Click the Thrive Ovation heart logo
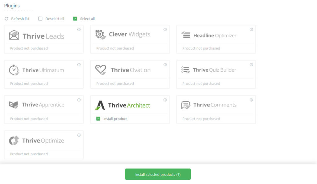The width and height of the screenshot is (317, 184). pos(101,70)
